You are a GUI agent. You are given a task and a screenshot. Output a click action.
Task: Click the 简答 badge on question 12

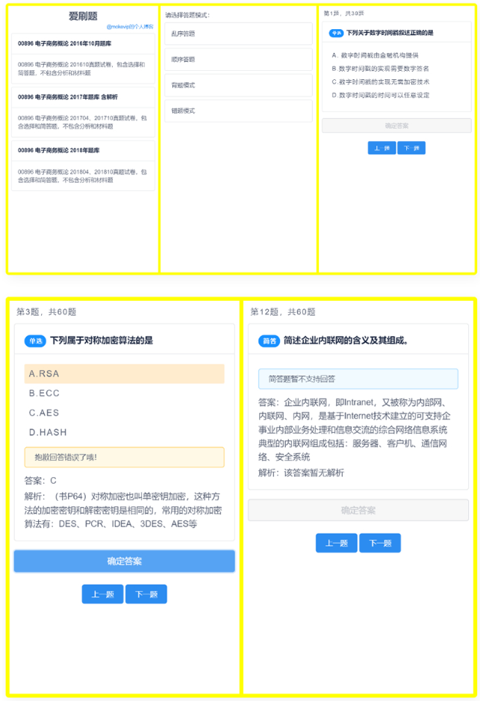click(x=269, y=340)
